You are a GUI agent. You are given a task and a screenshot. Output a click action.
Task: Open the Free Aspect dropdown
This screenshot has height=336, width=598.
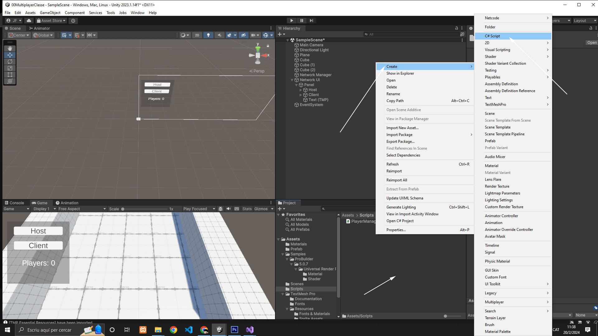click(x=82, y=209)
